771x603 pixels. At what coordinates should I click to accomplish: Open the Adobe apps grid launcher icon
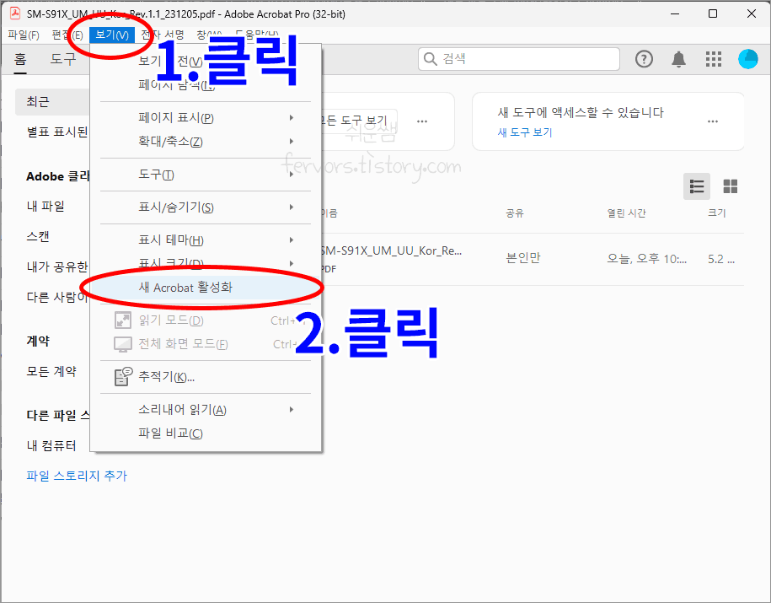[x=713, y=59]
